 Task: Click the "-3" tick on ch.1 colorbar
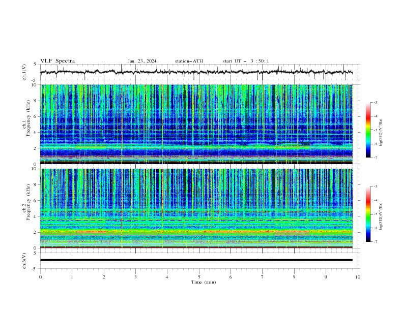point(375,102)
